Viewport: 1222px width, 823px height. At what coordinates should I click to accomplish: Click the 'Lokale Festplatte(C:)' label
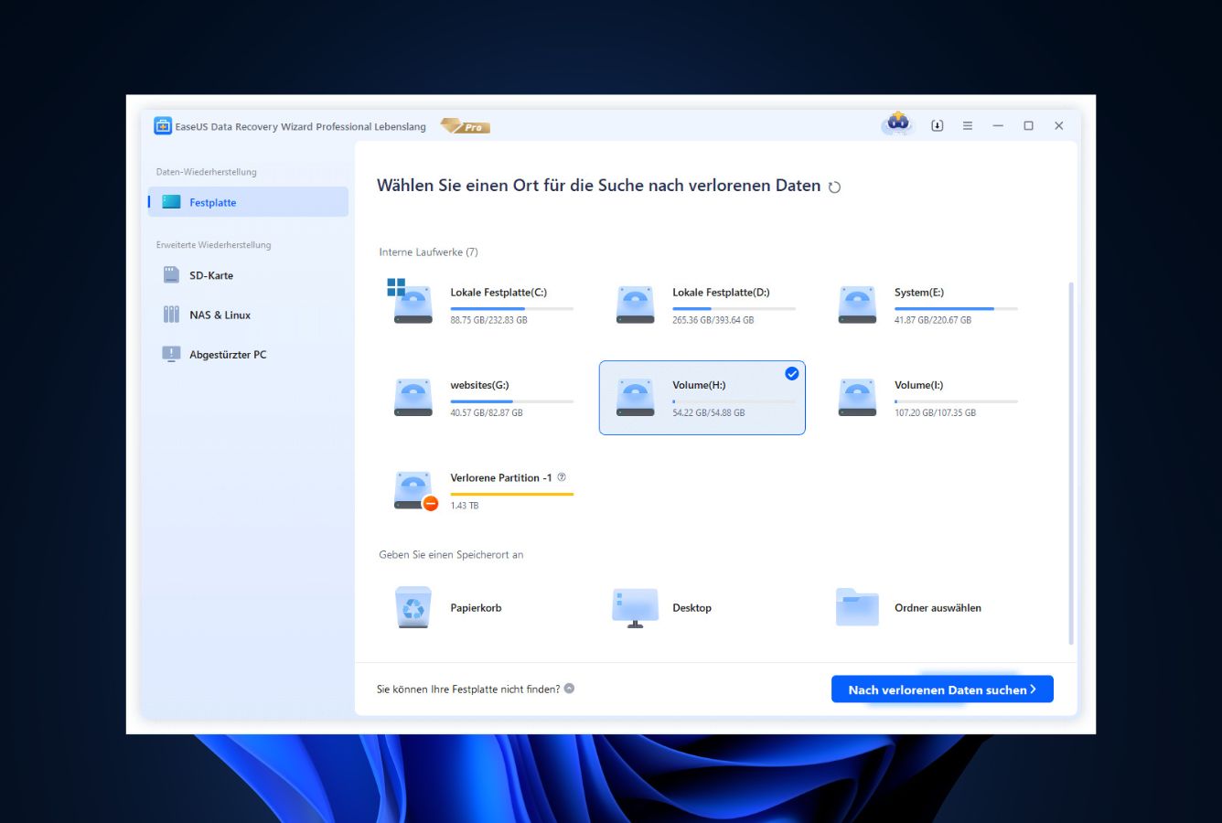point(498,293)
